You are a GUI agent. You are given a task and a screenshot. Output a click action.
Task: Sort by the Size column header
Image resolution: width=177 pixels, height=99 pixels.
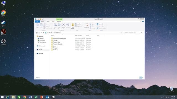pos(98,36)
